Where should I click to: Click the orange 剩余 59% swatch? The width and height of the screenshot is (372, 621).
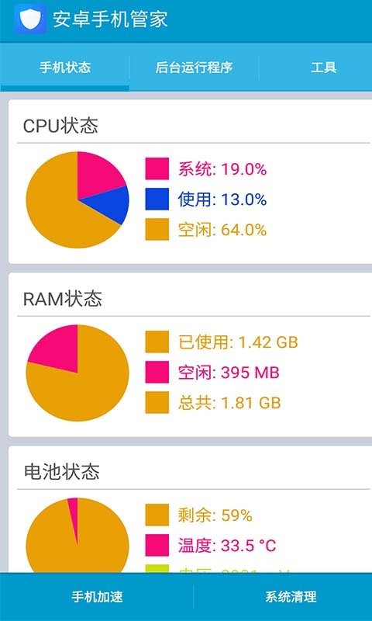(x=157, y=515)
